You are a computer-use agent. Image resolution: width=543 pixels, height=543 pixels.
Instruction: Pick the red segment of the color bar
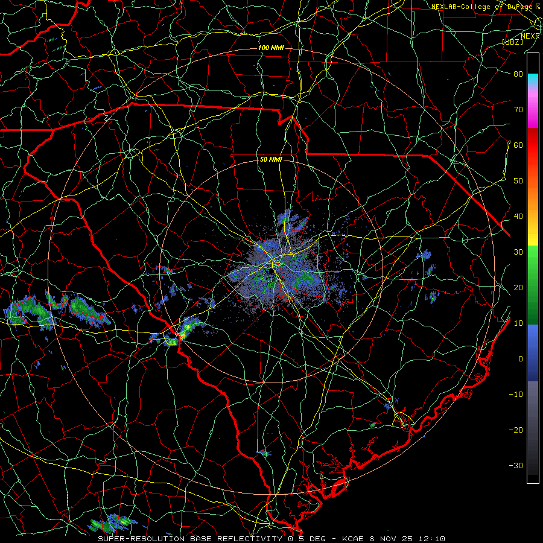[x=533, y=145]
